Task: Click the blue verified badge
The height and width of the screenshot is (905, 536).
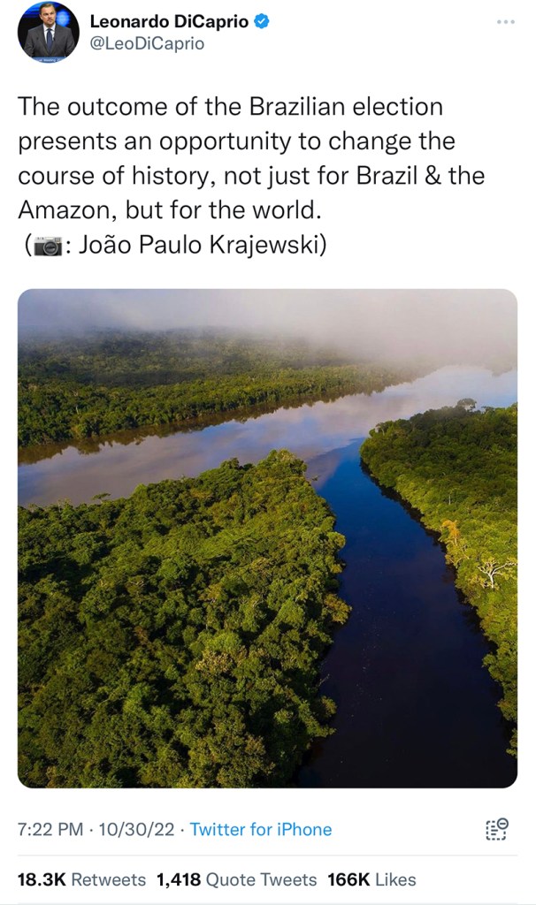Action: (262, 21)
